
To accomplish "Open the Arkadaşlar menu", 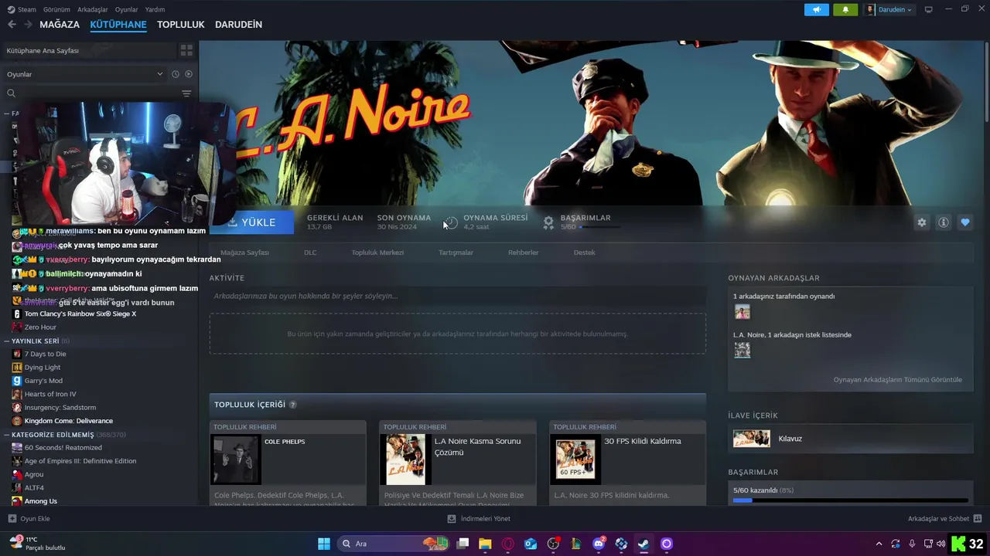I will click(93, 9).
